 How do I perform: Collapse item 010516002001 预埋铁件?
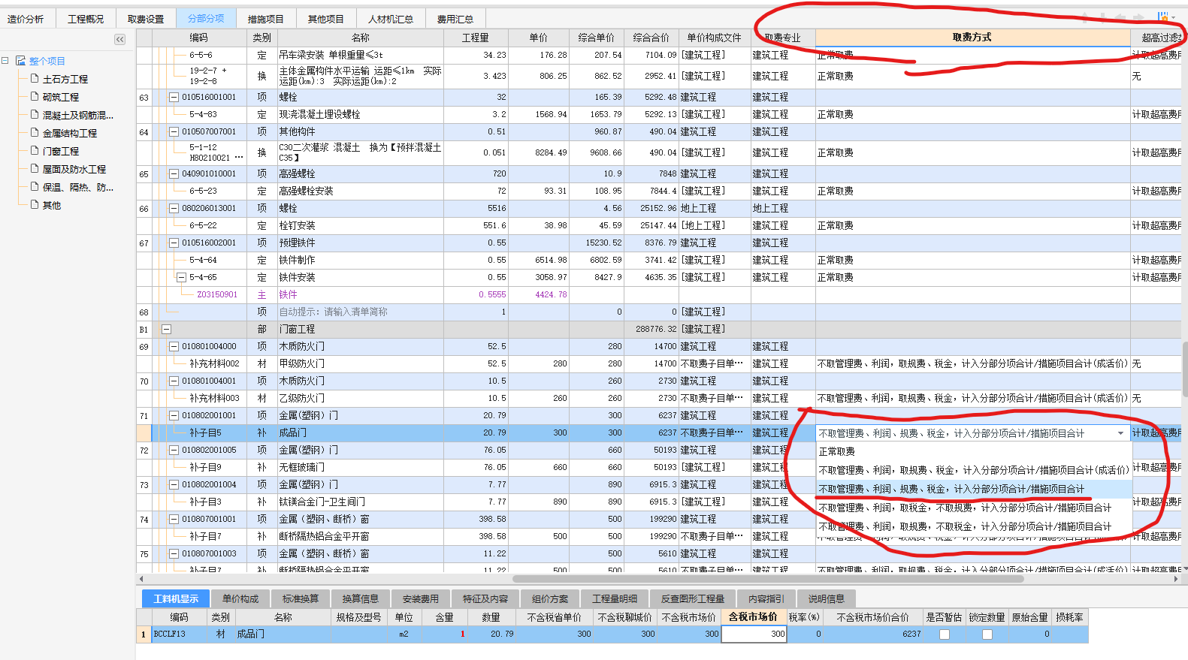(174, 243)
